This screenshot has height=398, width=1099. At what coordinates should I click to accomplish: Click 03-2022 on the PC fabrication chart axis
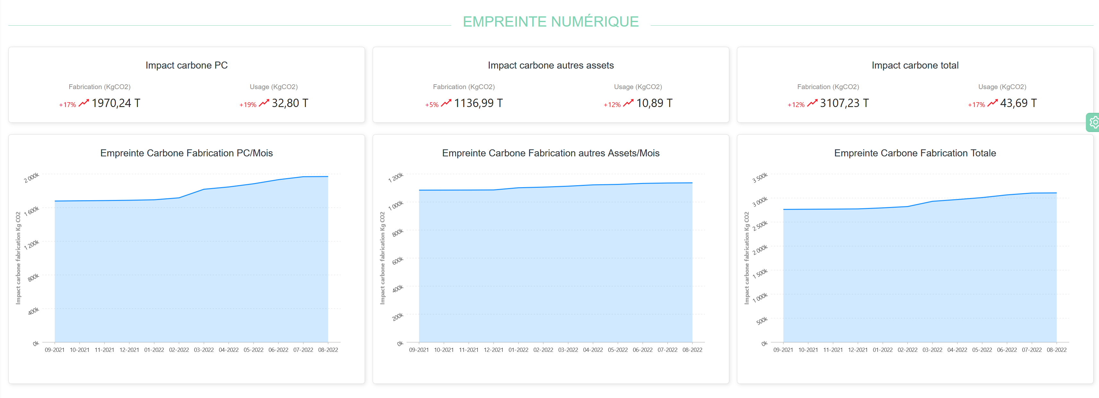pos(204,350)
